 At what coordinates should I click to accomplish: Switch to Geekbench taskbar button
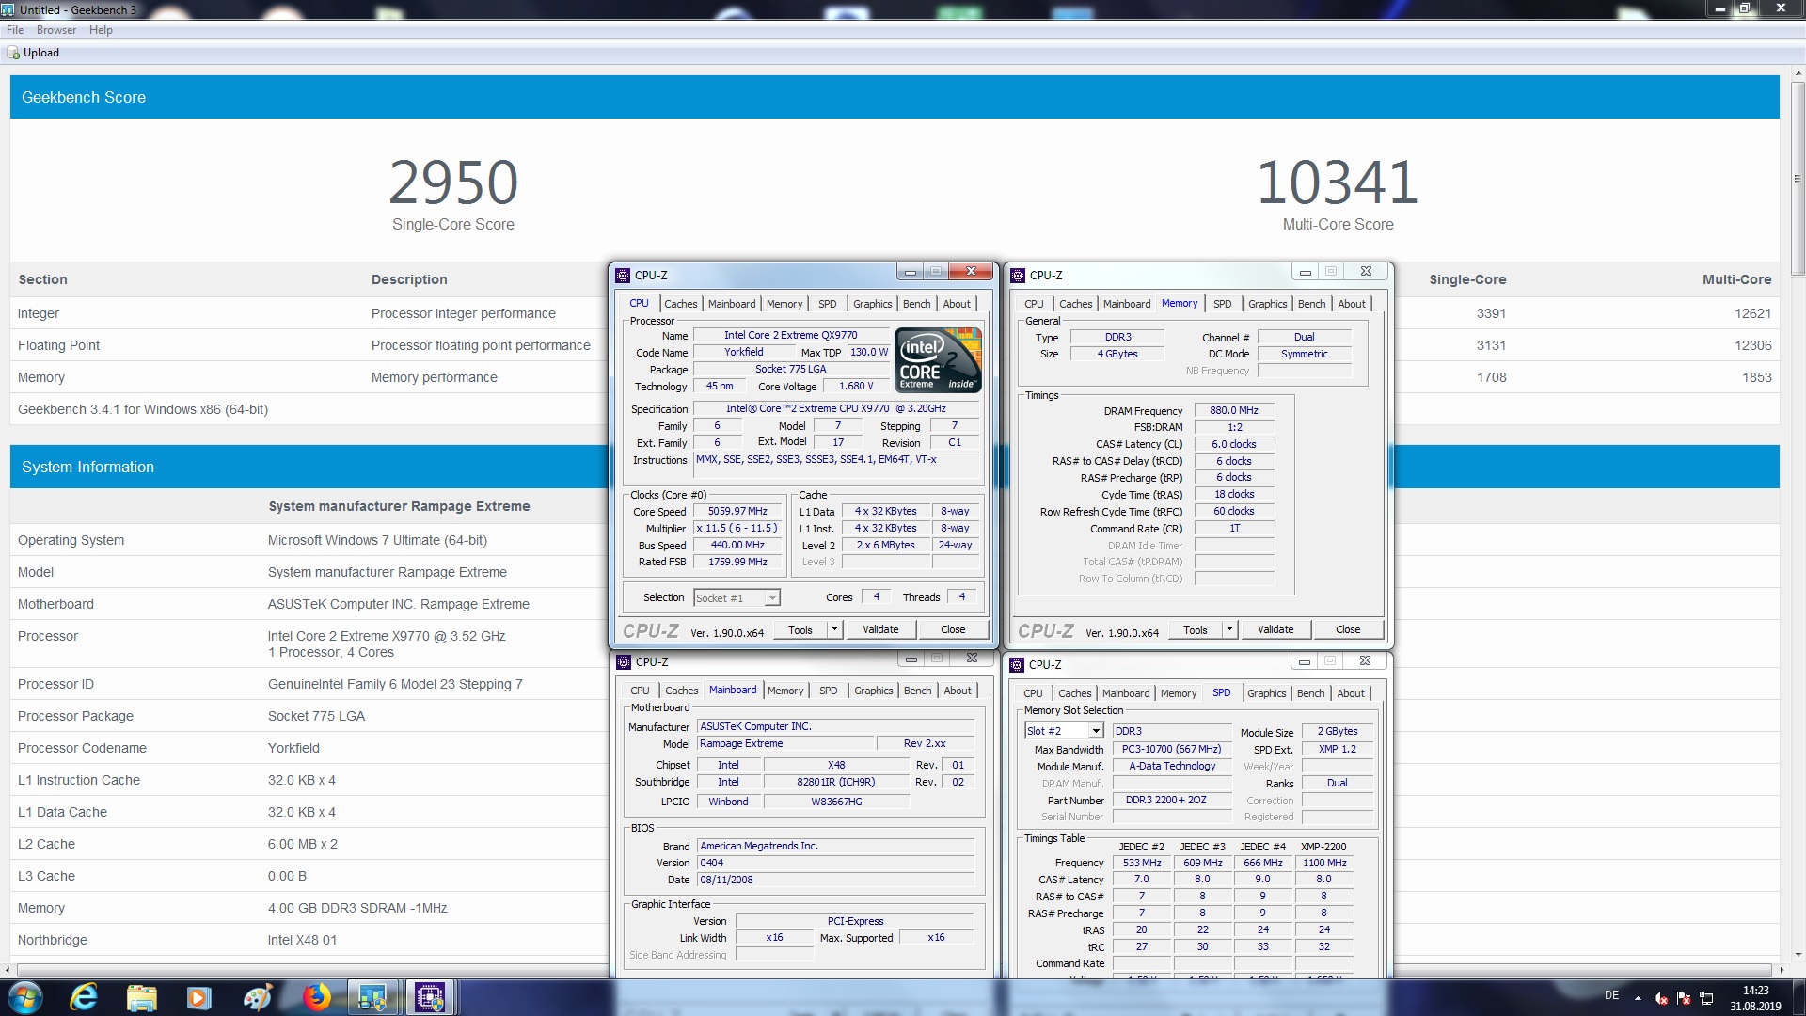click(x=373, y=997)
